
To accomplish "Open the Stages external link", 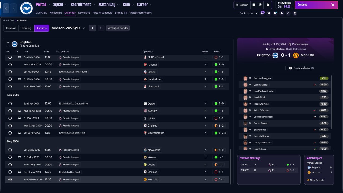I will [121, 13].
